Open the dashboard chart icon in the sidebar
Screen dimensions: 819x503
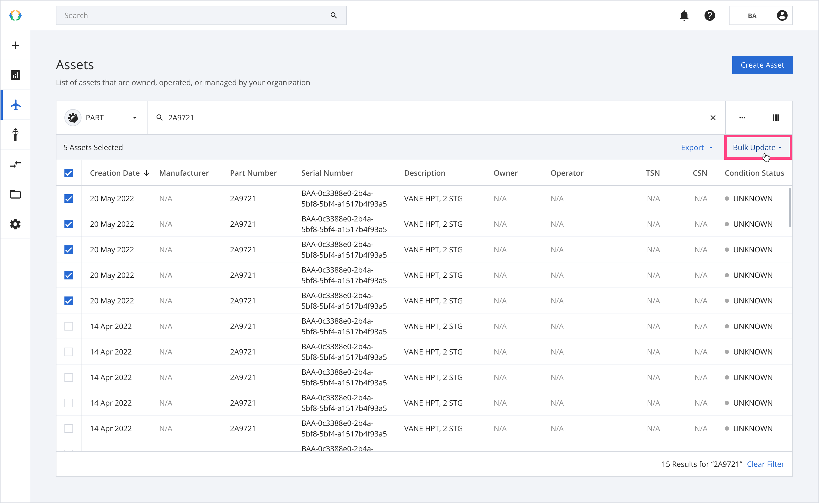tap(15, 75)
